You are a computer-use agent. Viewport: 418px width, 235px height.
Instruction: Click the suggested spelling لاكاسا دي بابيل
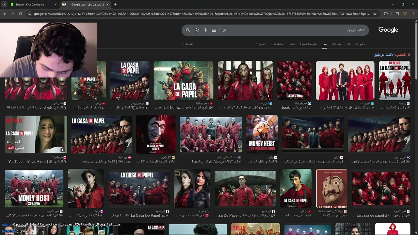pyautogui.click(x=383, y=55)
